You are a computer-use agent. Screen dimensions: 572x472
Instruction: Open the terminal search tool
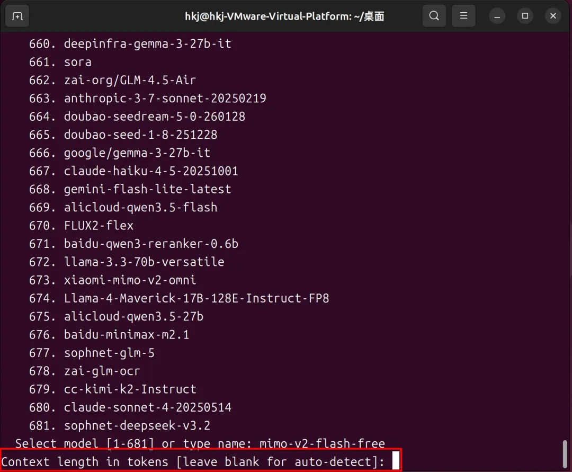[x=434, y=16]
